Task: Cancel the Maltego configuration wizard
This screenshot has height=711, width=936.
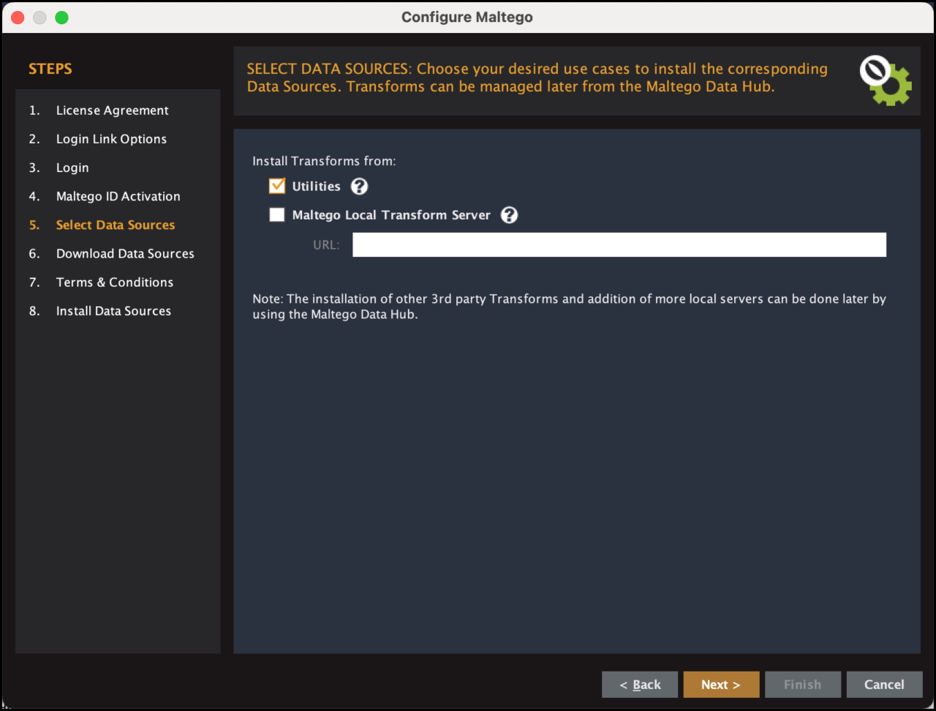Action: [884, 685]
